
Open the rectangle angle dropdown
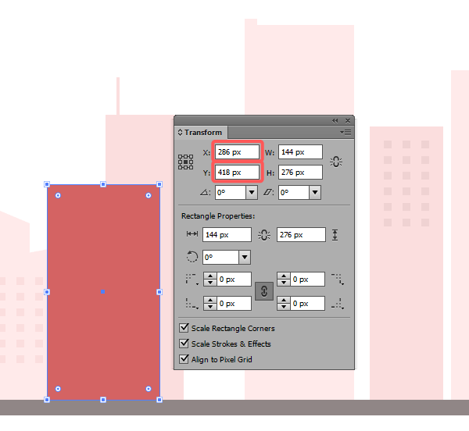(245, 257)
